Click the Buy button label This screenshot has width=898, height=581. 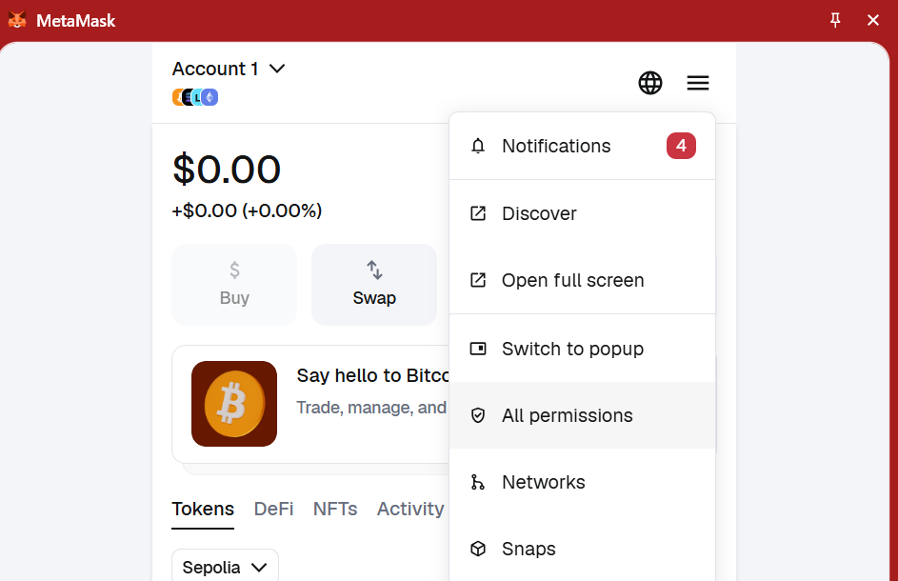point(234,298)
